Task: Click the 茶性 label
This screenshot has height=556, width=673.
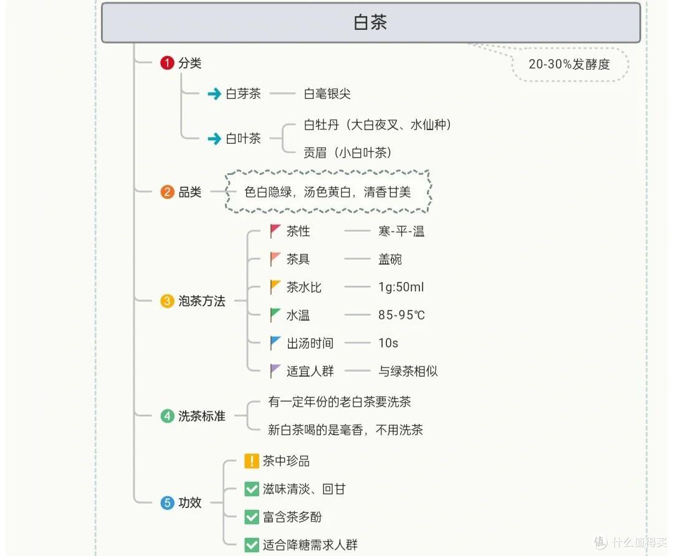Action: click(298, 231)
